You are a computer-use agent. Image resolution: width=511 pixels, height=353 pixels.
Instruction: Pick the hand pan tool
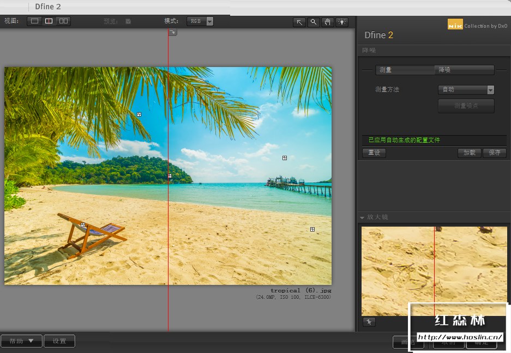328,22
